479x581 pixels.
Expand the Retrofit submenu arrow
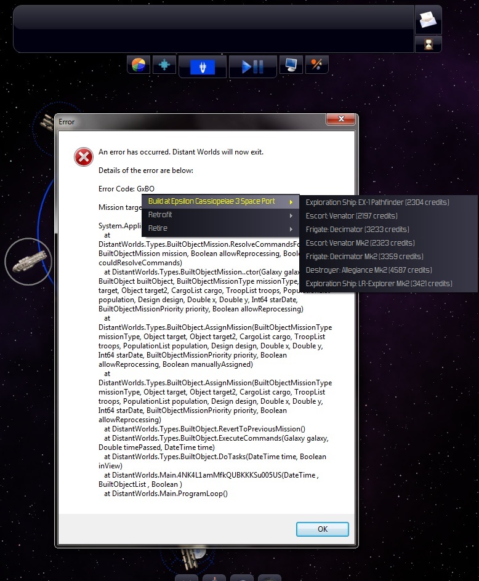[x=291, y=215]
